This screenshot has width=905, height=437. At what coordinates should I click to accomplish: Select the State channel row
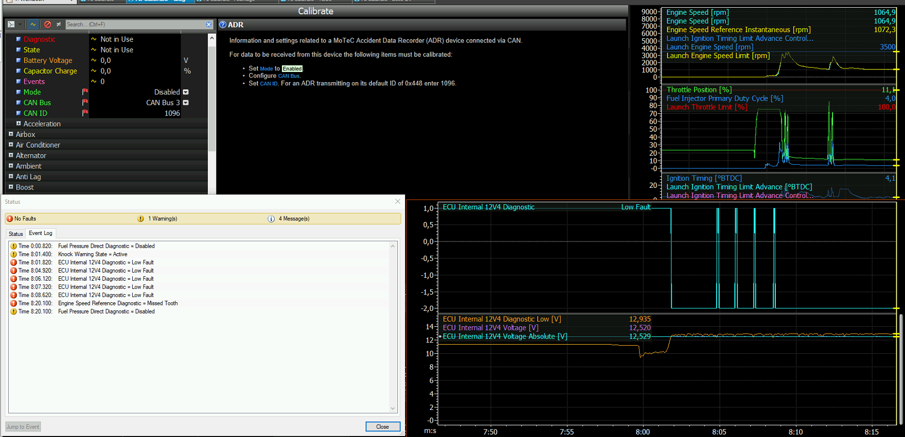tap(32, 50)
